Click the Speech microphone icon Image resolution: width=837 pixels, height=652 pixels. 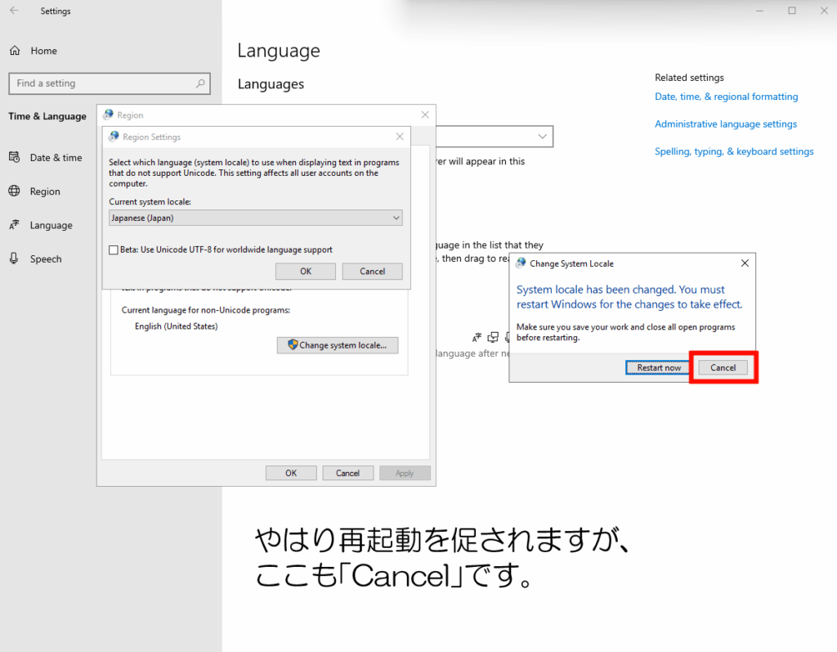[15, 259]
